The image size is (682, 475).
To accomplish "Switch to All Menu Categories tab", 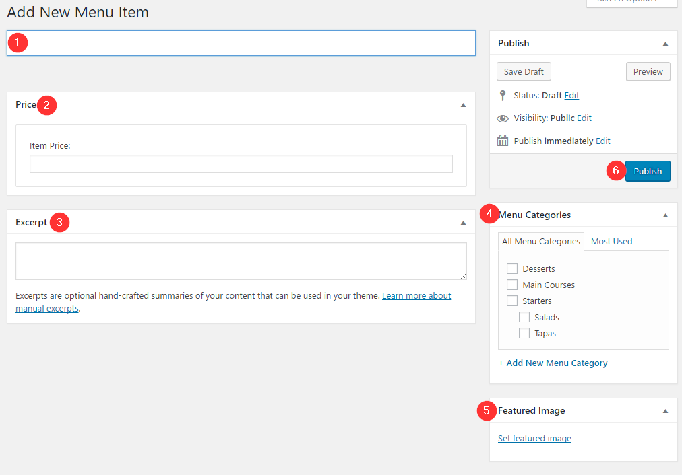I will pyautogui.click(x=541, y=242).
